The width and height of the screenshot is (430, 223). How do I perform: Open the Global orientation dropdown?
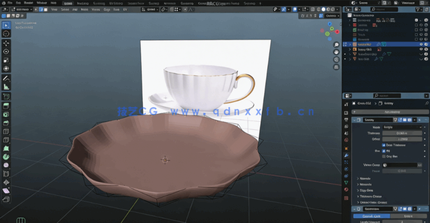[x=150, y=9]
